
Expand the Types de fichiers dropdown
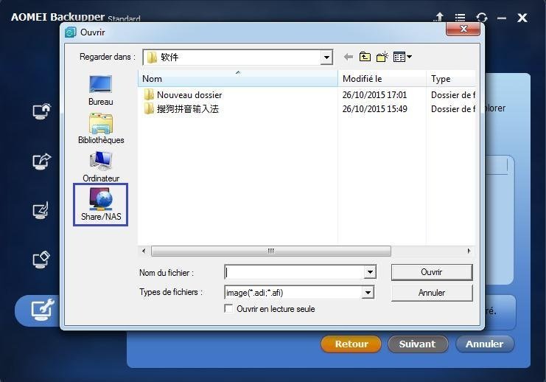click(x=368, y=293)
